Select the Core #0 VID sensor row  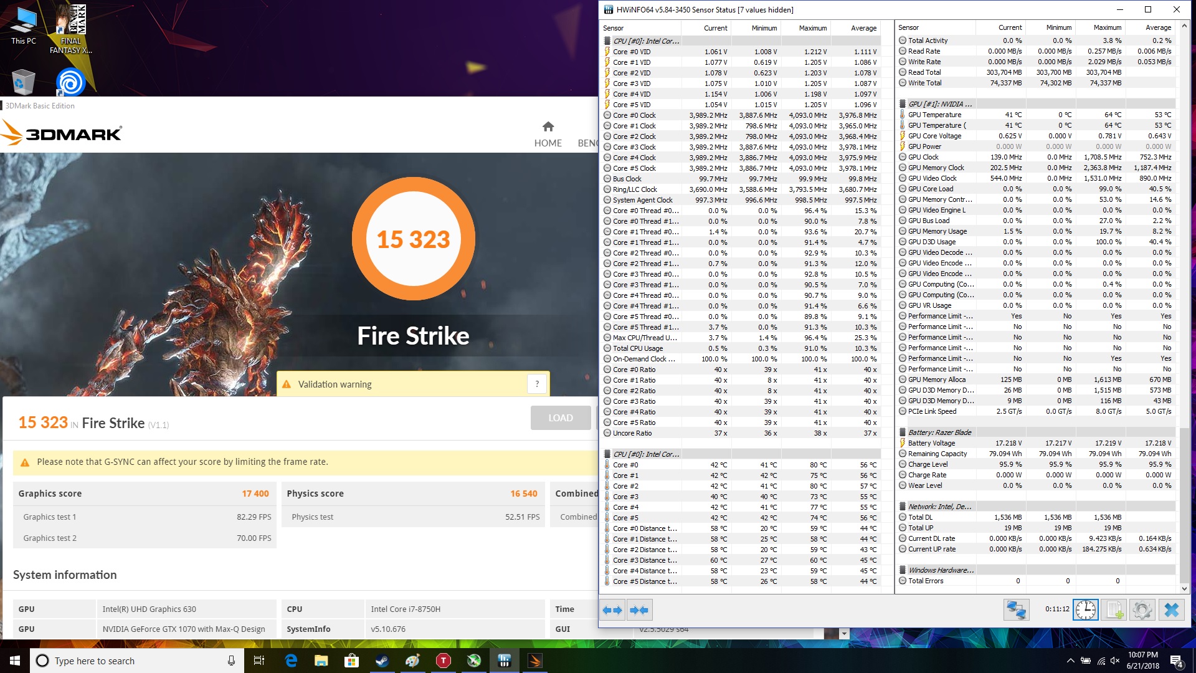click(741, 52)
